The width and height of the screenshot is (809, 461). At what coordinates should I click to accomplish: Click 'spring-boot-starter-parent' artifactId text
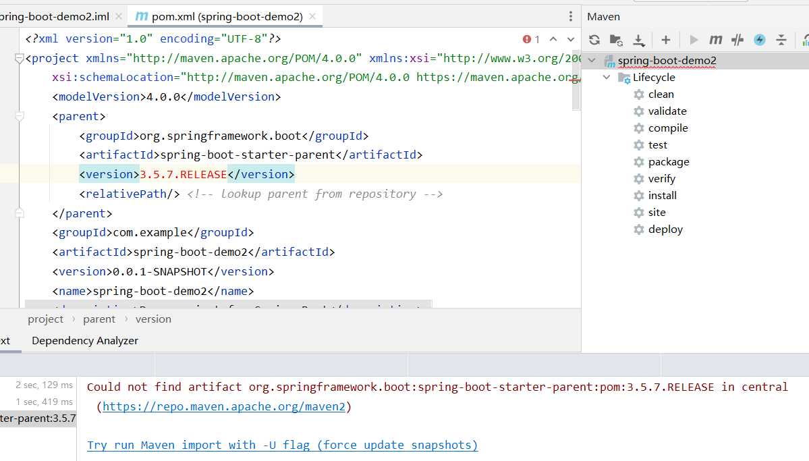[248, 155]
